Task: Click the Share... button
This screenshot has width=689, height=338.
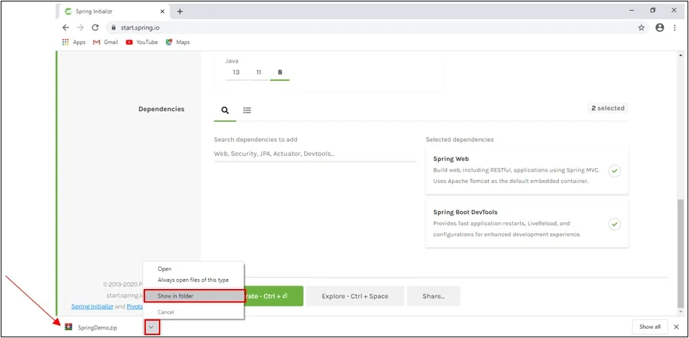Action: pos(433,296)
